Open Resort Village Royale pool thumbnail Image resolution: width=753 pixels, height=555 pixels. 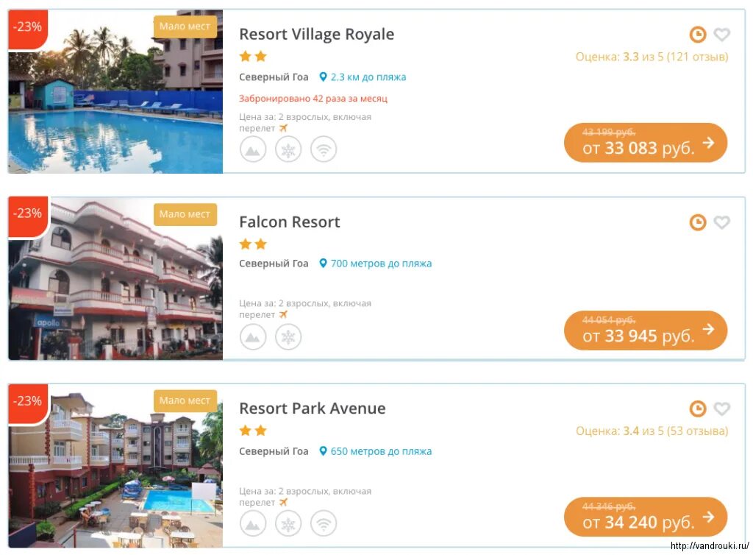[115, 91]
